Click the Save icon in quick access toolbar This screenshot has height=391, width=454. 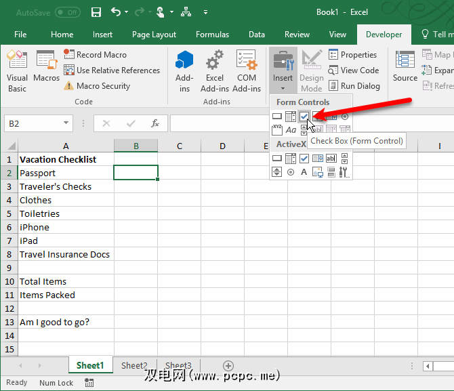[96, 12]
